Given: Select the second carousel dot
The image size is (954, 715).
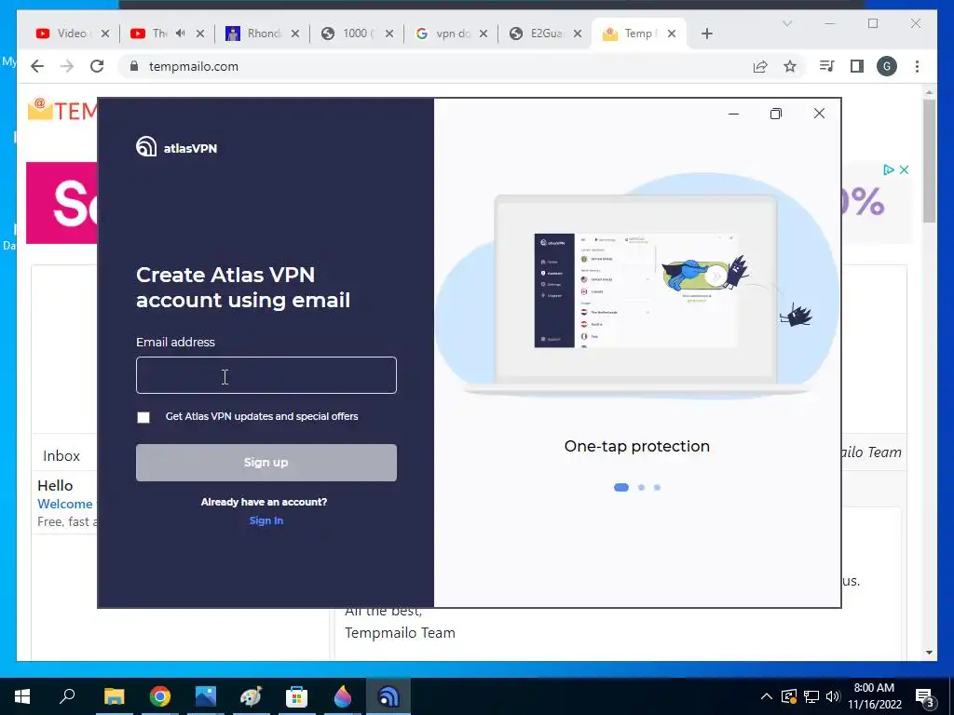Looking at the screenshot, I should click(x=641, y=487).
